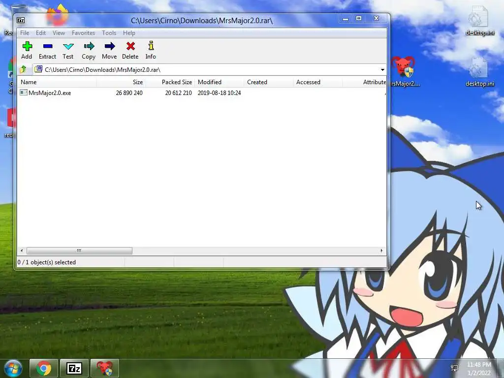Click scrollbar left arrow

22,251
